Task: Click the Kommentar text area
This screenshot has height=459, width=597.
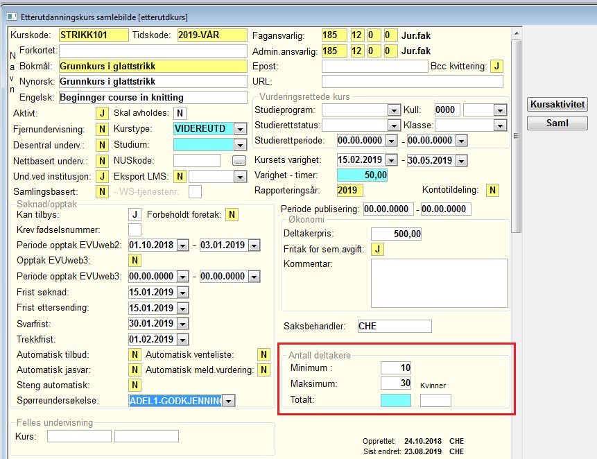Action: tap(439, 283)
